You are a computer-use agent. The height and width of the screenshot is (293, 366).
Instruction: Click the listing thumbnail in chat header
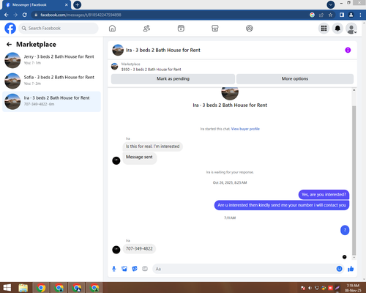118,50
